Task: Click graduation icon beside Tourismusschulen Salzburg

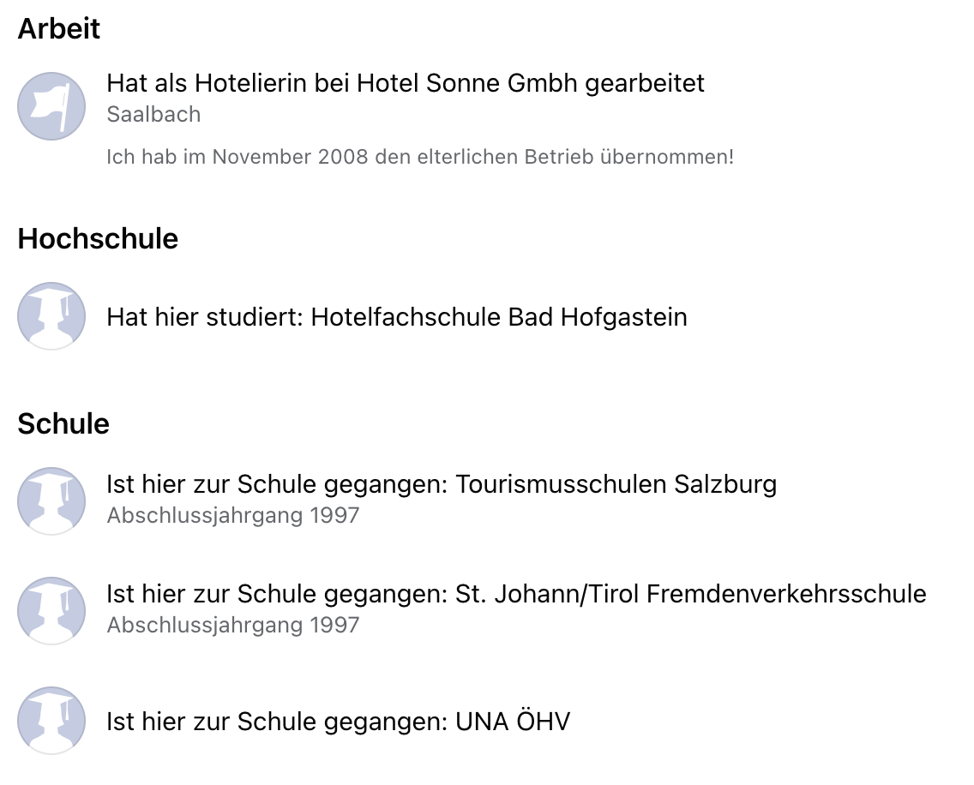Action: [51, 501]
